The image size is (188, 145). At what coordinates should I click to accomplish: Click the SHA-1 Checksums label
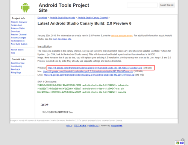point(47,82)
